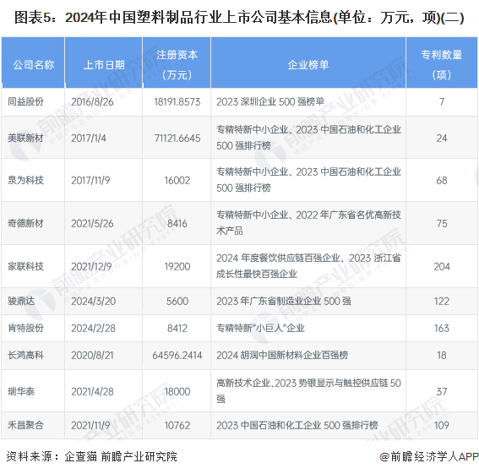Click the listing date 2020/8/21
This screenshot has width=479, height=474.
point(92,355)
